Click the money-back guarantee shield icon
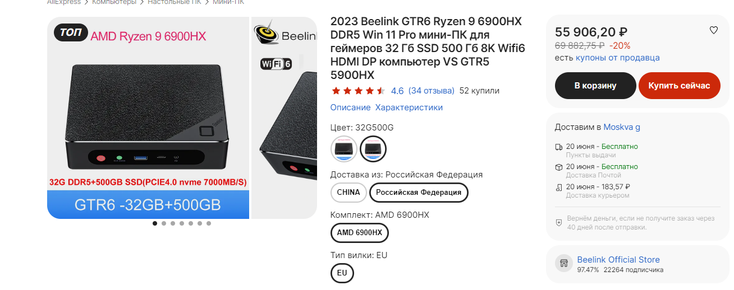 coord(558,222)
